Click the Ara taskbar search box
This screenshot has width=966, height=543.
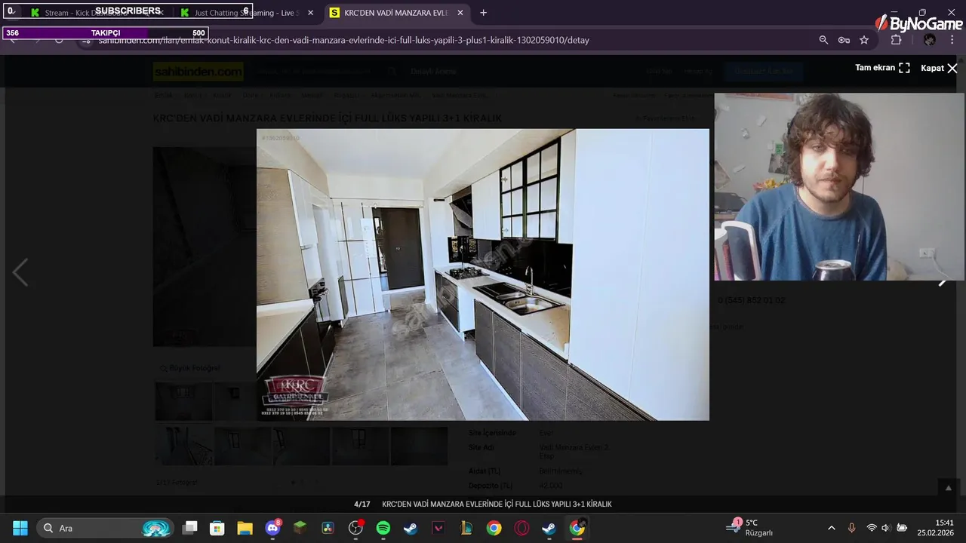point(105,528)
